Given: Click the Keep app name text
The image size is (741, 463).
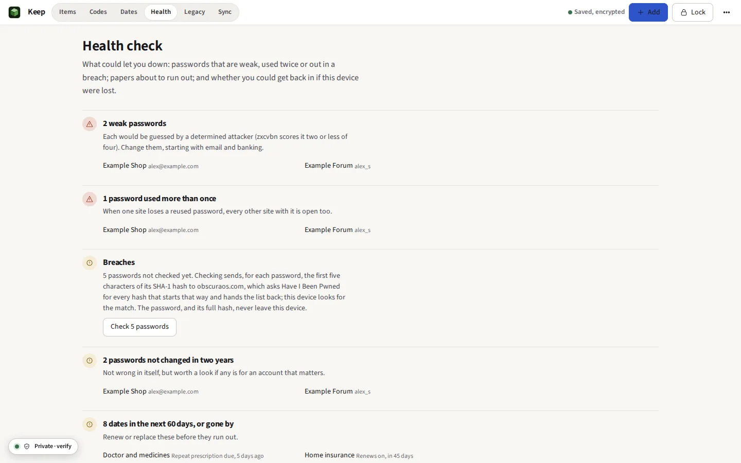Looking at the screenshot, I should (37, 12).
